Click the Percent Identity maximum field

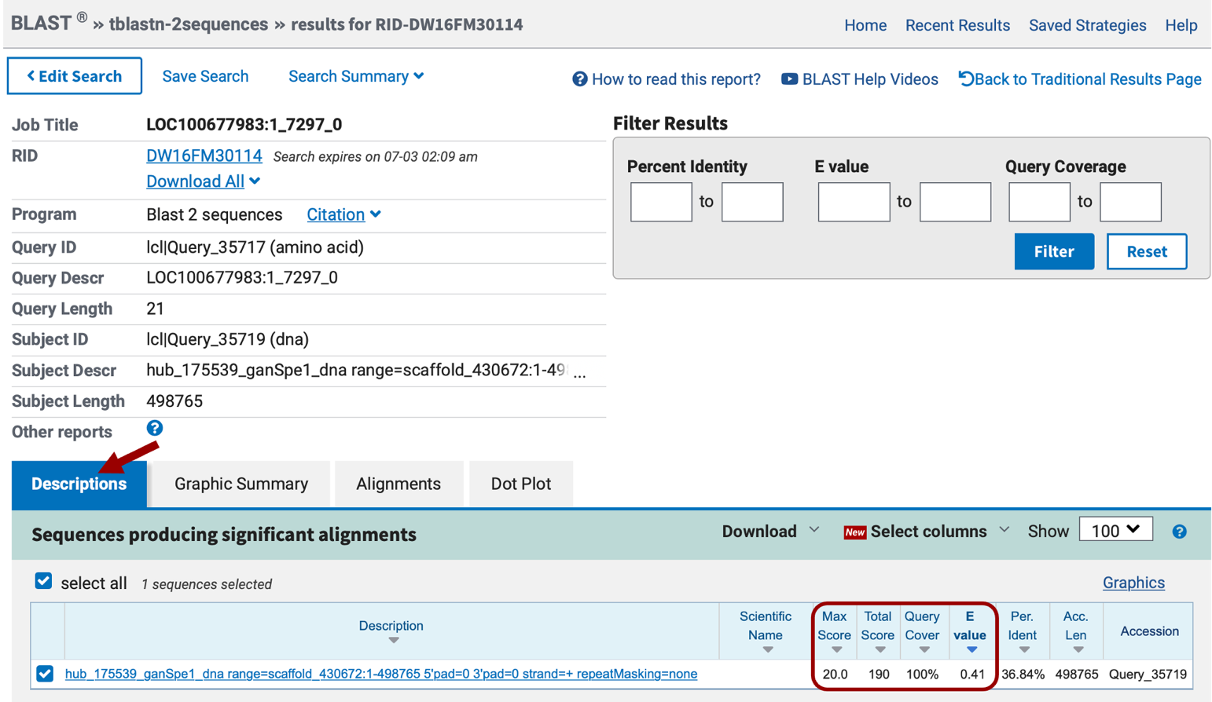click(752, 202)
